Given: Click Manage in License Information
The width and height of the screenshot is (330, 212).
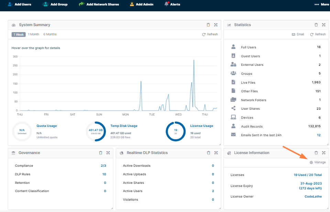Looking at the screenshot, I should point(318,162).
